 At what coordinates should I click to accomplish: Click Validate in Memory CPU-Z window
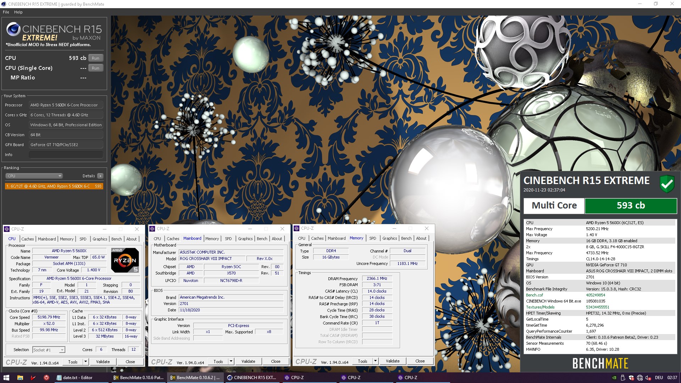click(393, 361)
